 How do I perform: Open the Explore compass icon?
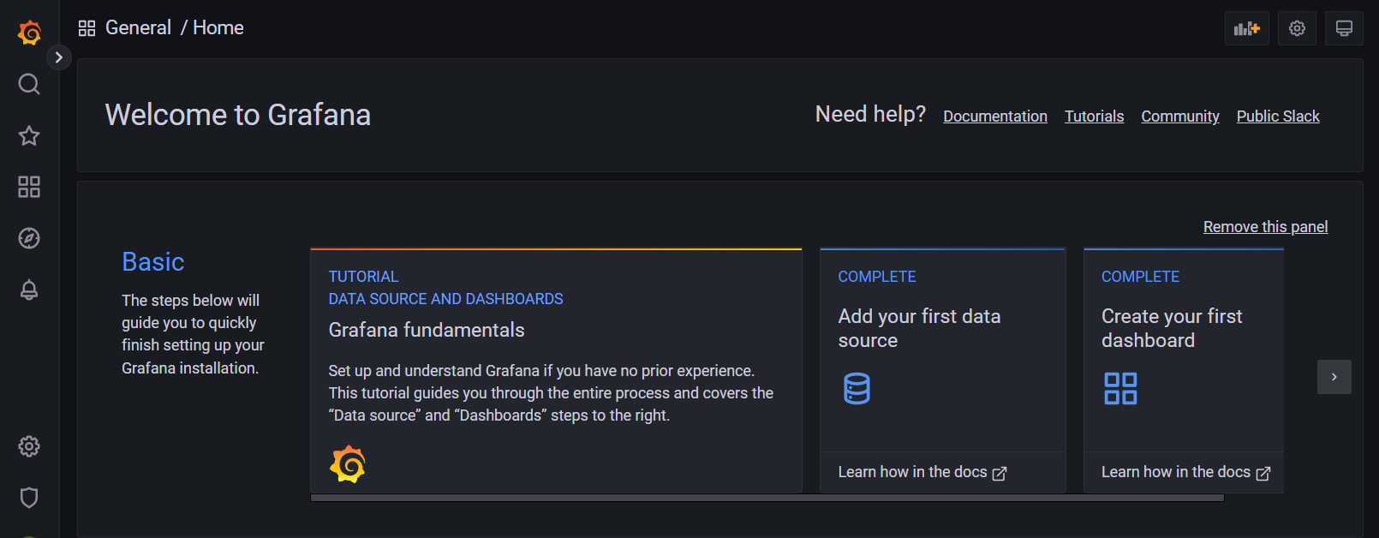29,238
